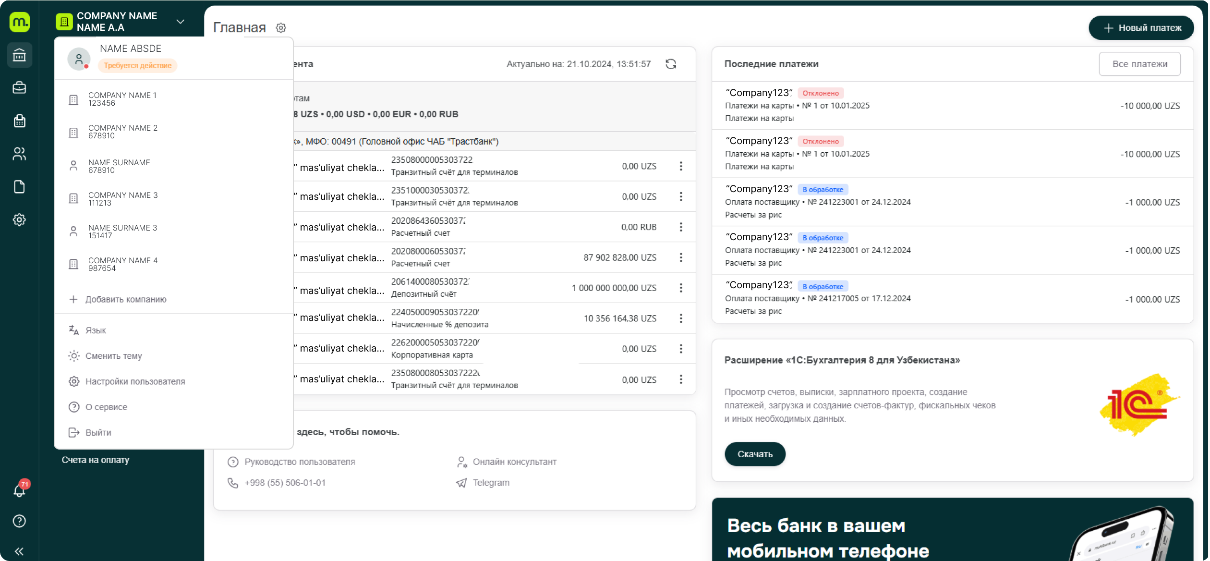
Task: Open the bank accounts sidebar icon
Action: (19, 55)
